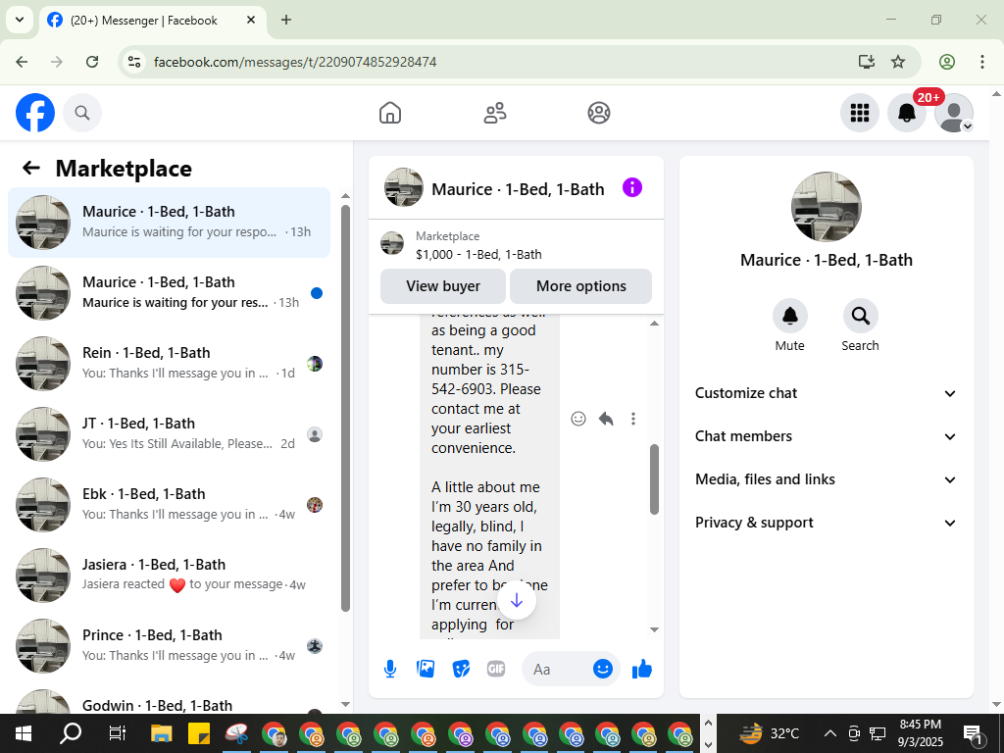Choose a GIF from the GIF icon
1004x753 pixels.
tap(496, 669)
